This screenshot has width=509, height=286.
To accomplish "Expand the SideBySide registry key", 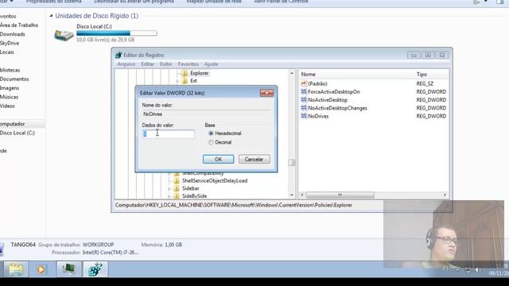I will tap(169, 196).
